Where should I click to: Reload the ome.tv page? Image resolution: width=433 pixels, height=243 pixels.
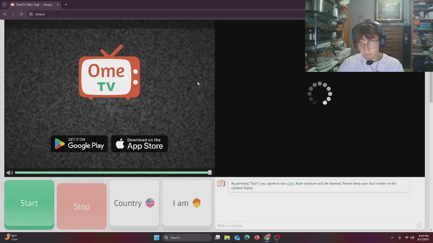21,14
